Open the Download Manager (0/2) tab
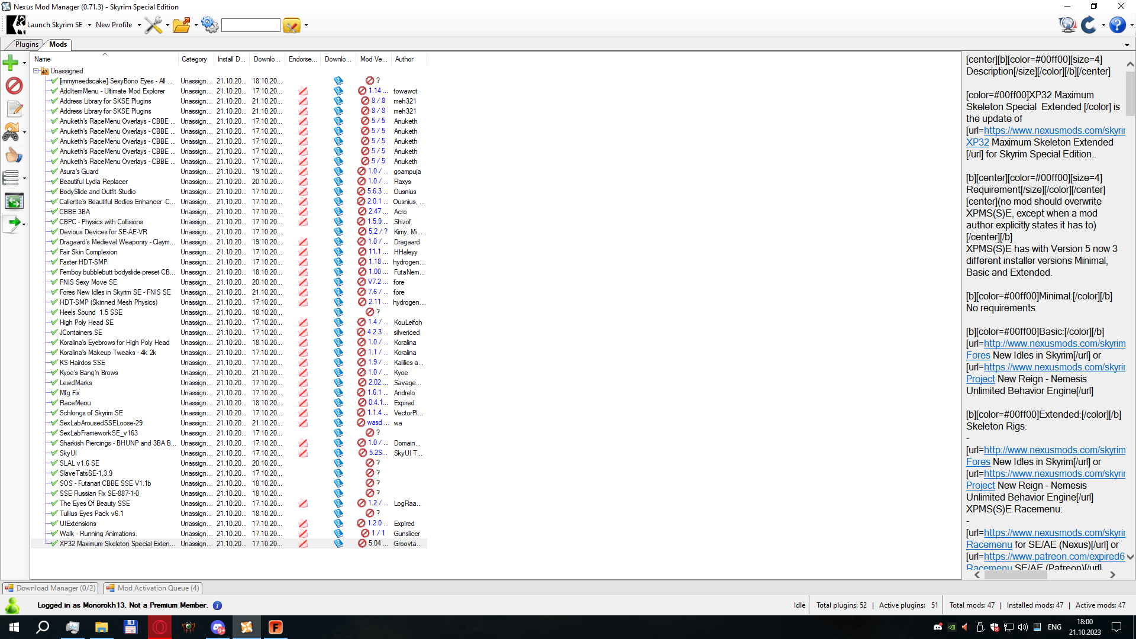This screenshot has height=639, width=1136. click(50, 588)
